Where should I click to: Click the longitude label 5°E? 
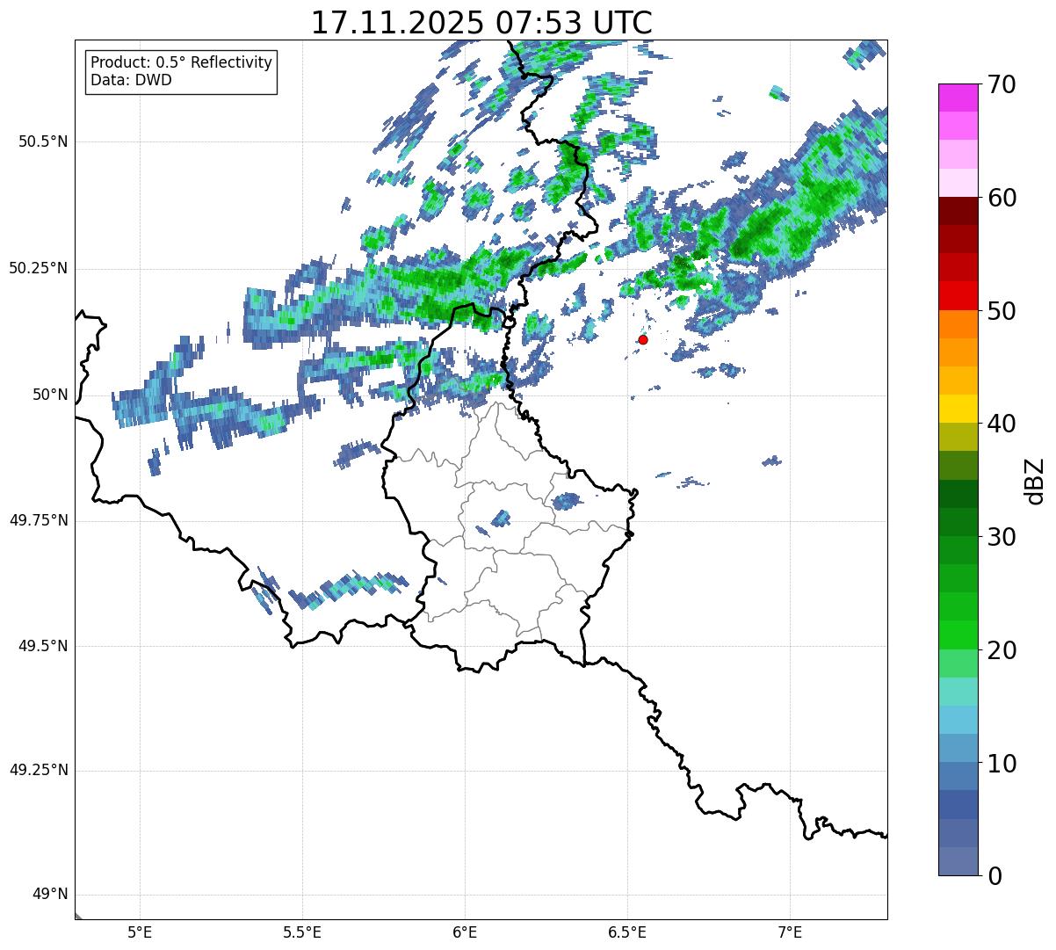pos(140,932)
